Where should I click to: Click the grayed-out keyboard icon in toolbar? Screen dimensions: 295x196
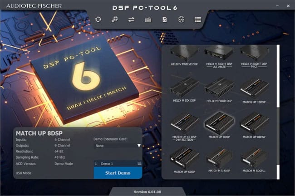point(147,20)
